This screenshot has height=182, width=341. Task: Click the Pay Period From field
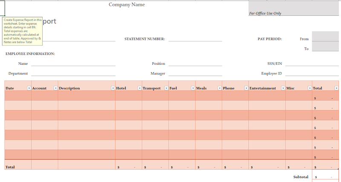325,36
